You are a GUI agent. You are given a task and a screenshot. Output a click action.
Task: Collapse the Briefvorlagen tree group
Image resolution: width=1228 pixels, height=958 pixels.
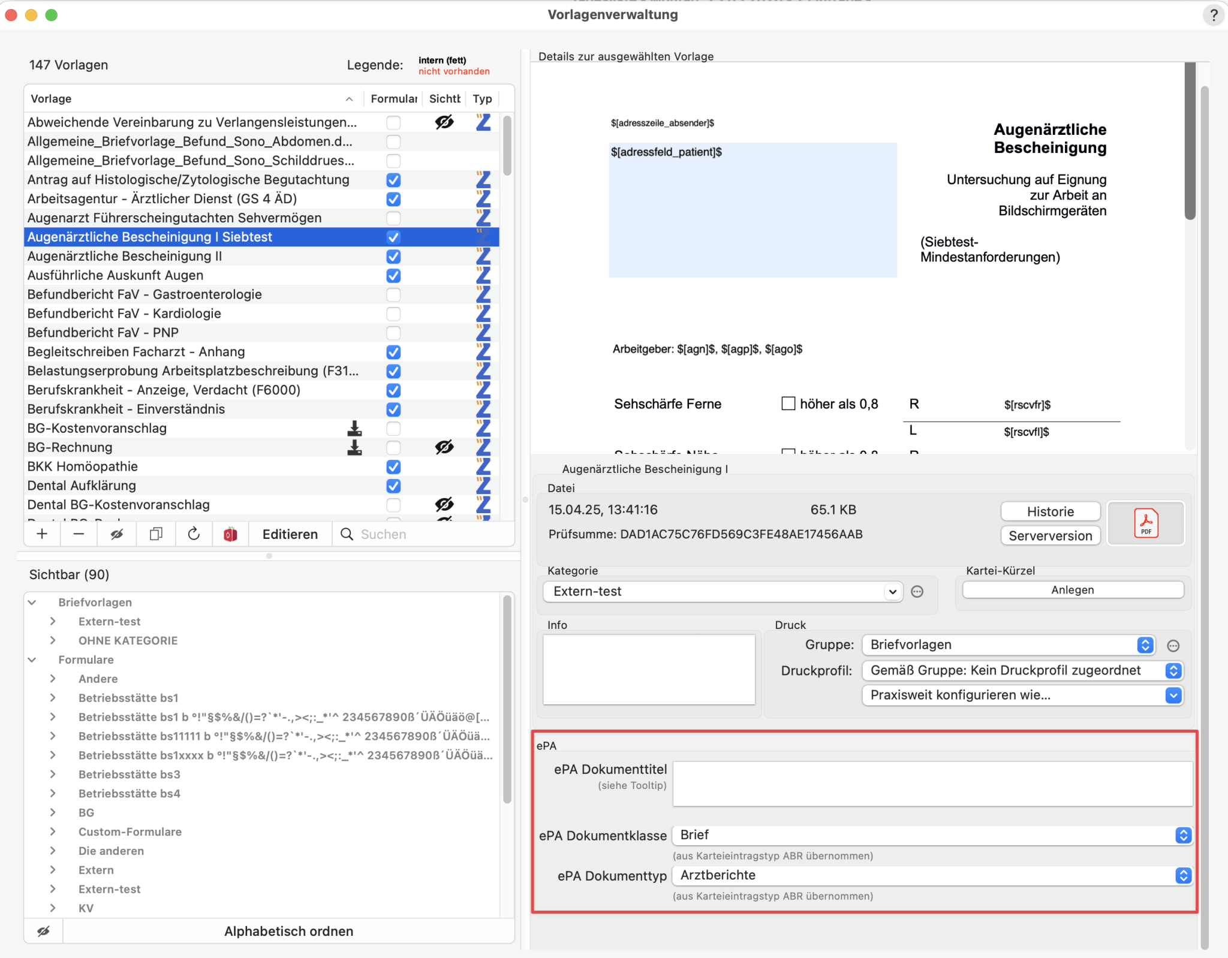click(32, 602)
